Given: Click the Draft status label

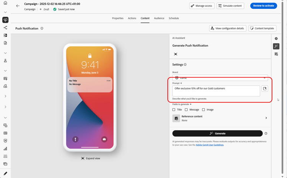Looking at the screenshot, I should pos(46,9).
